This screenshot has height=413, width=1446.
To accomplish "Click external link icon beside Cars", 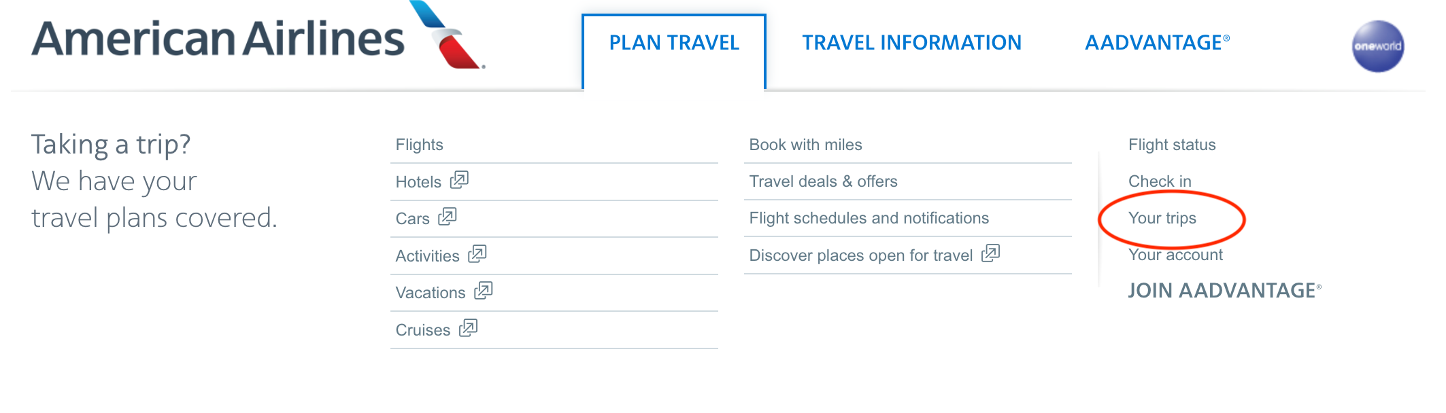I will (x=448, y=217).
